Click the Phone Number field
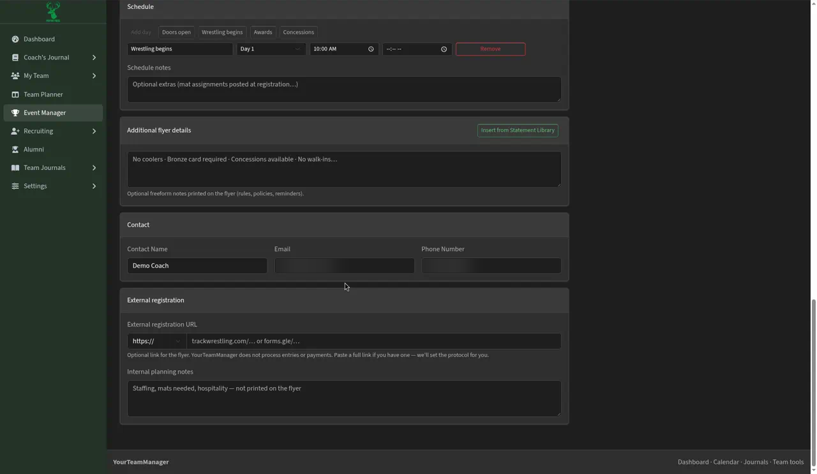 click(491, 266)
